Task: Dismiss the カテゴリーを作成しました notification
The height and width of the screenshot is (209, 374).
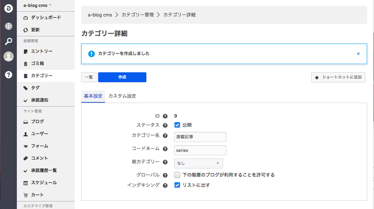Action: [x=358, y=54]
